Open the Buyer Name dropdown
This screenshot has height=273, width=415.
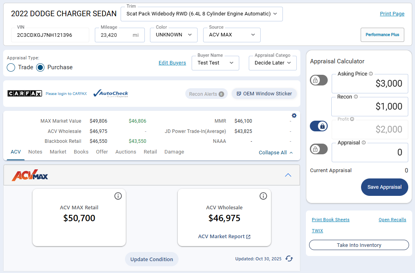215,63
